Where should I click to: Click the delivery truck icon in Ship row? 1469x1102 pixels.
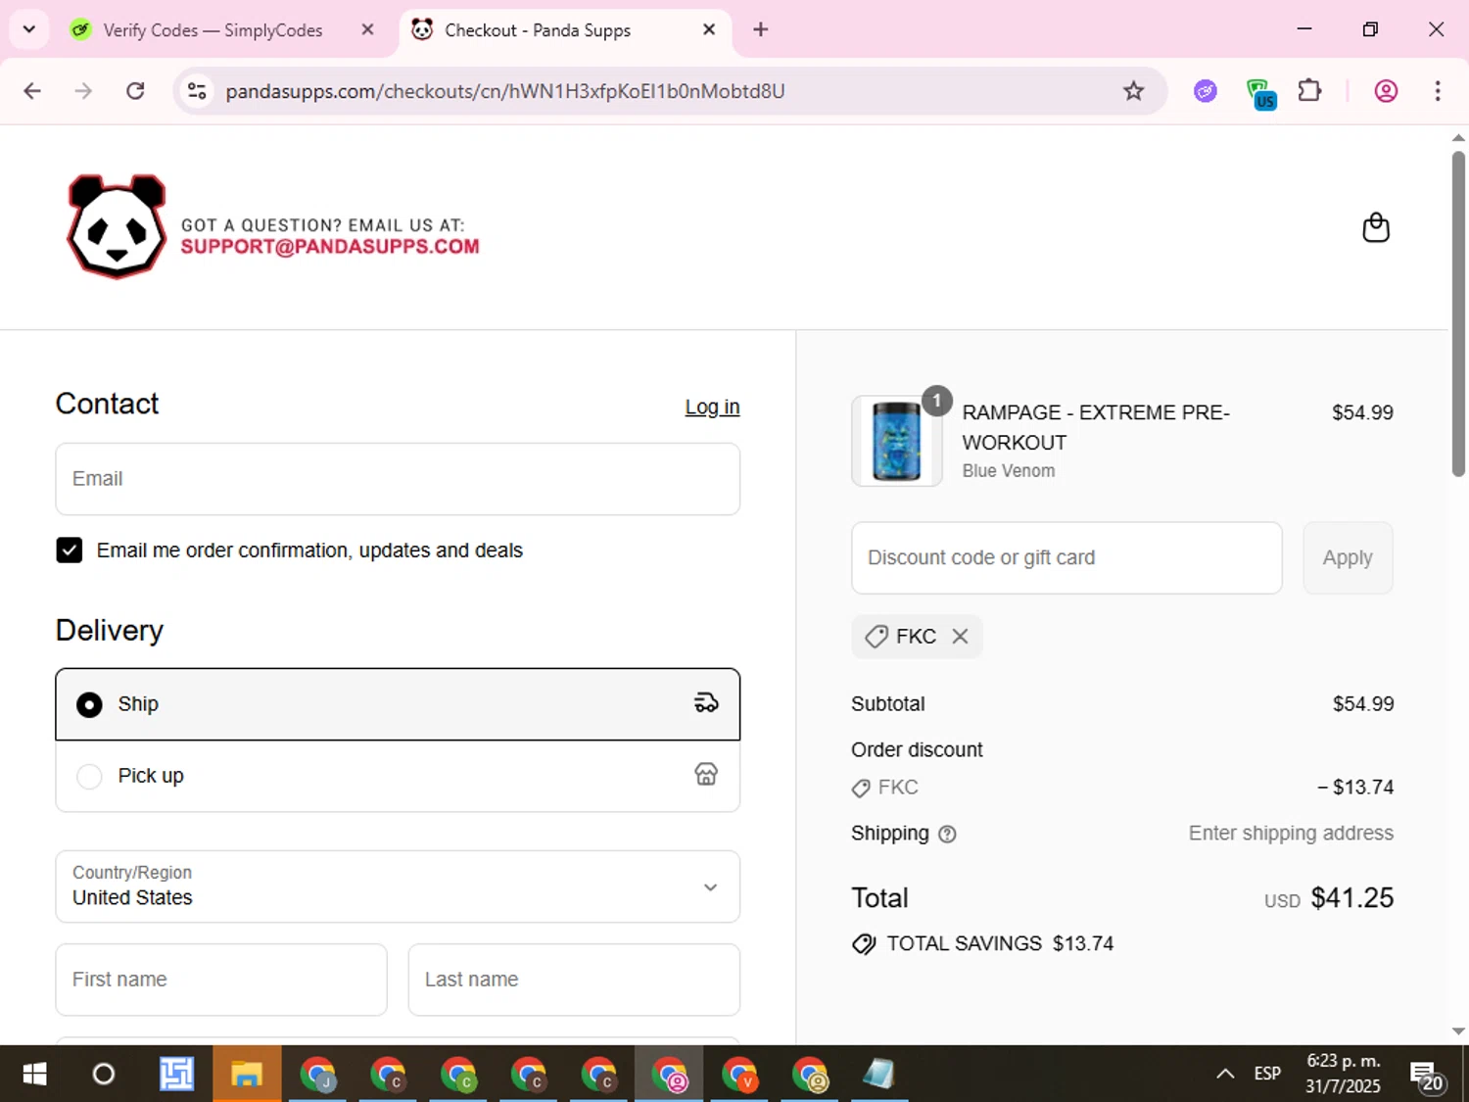(706, 703)
